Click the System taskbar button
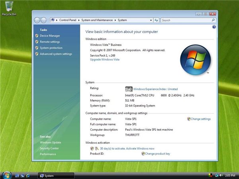This screenshot has width=239, height=179. 56,176
